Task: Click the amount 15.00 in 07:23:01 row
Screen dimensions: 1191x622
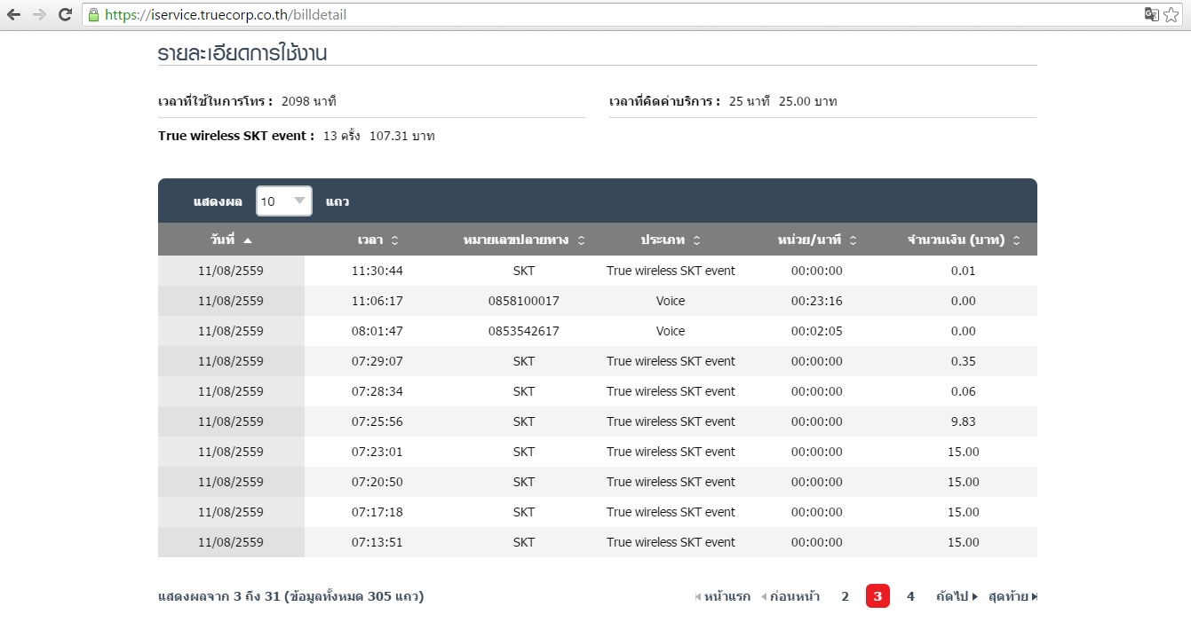Action: (x=964, y=452)
